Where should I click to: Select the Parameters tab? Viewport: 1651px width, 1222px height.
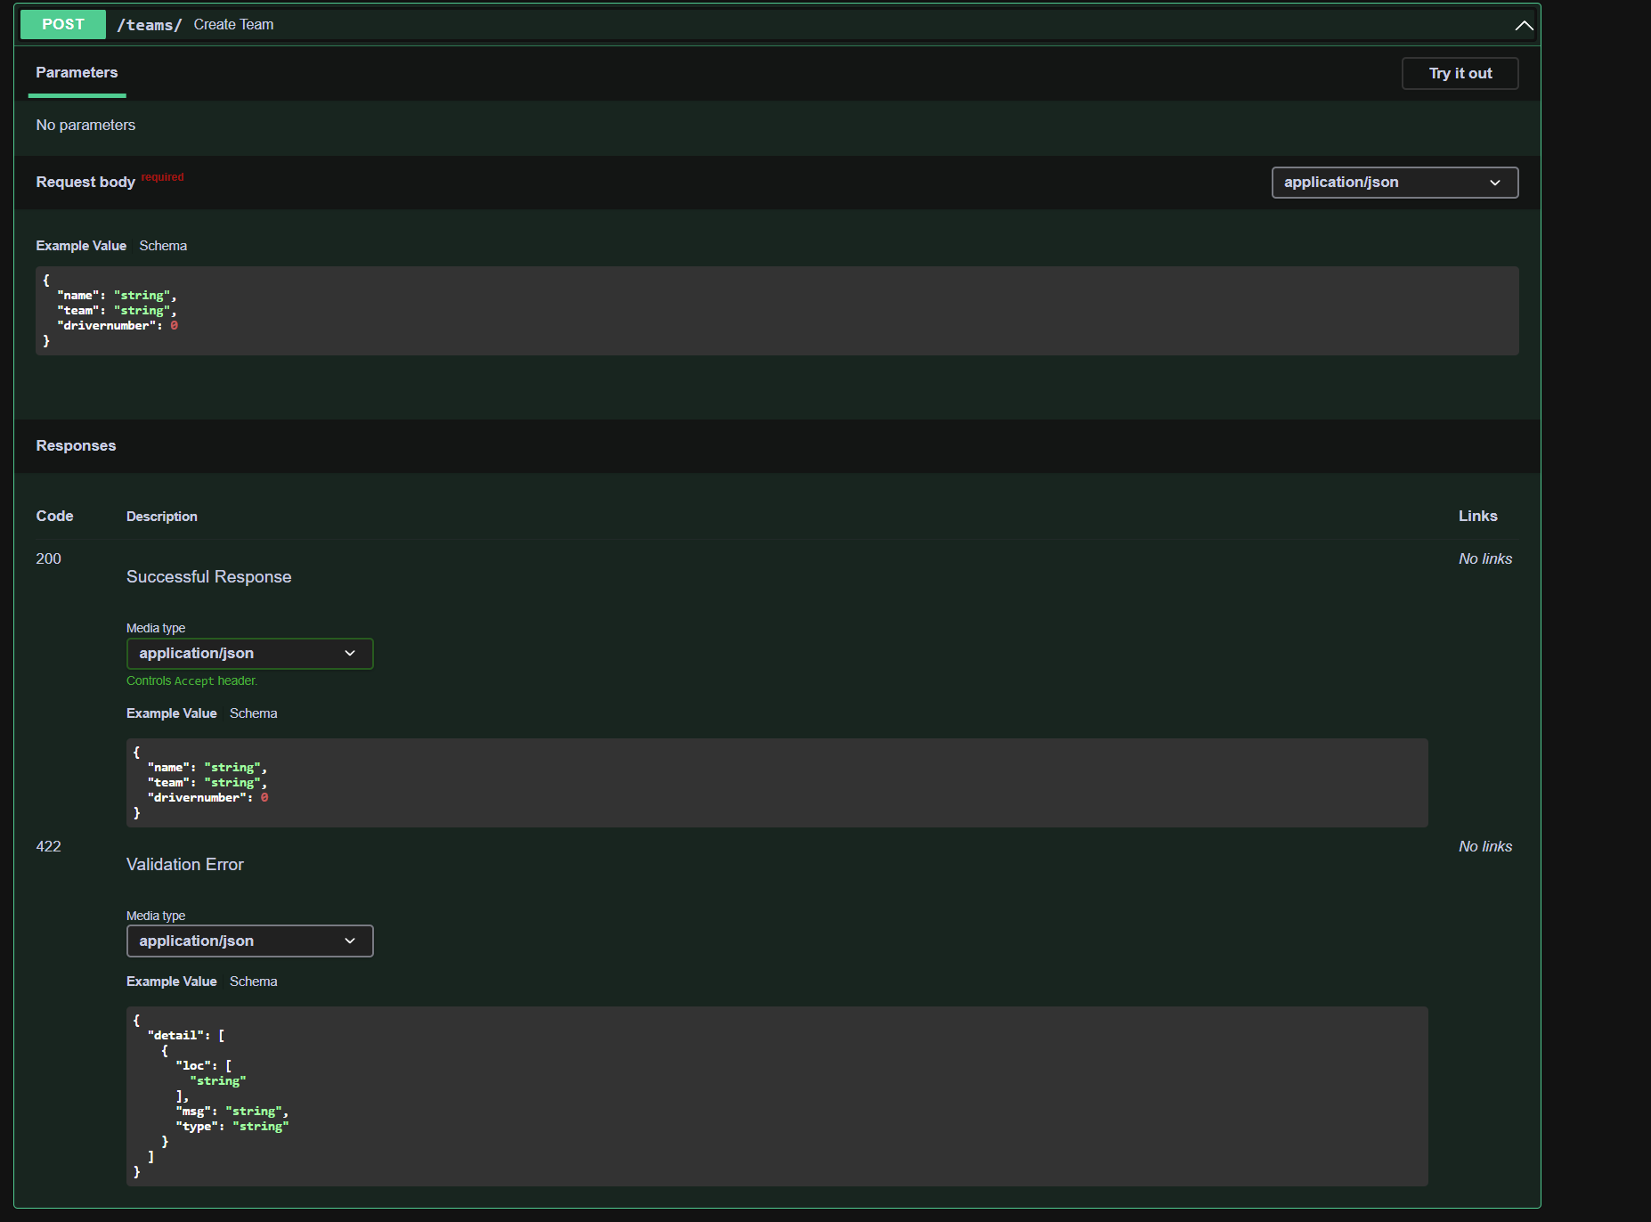coord(77,72)
